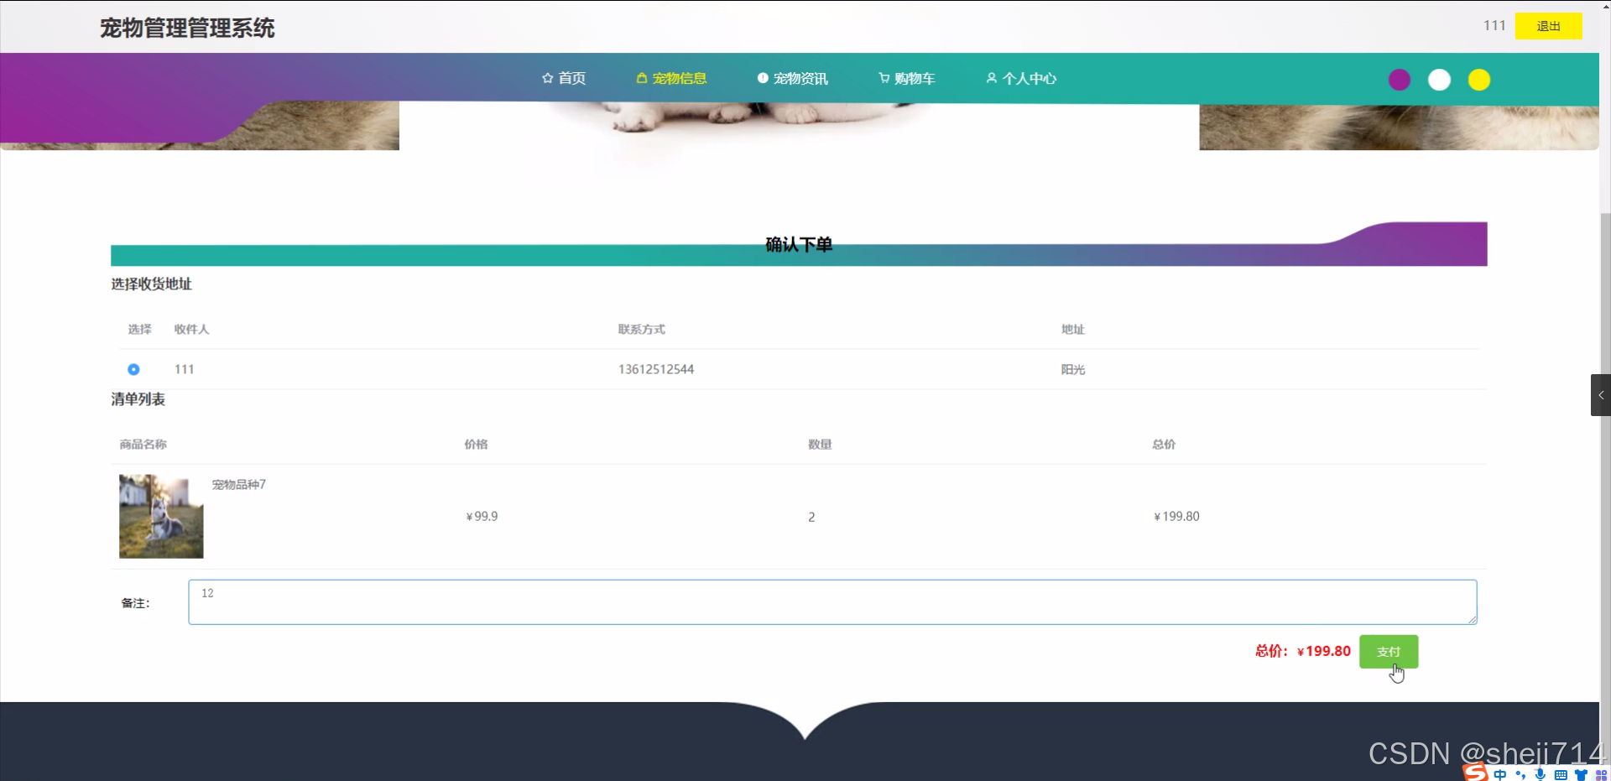Image resolution: width=1611 pixels, height=781 pixels.
Task: Click the info icon beside 宠物资讯
Action: point(762,78)
